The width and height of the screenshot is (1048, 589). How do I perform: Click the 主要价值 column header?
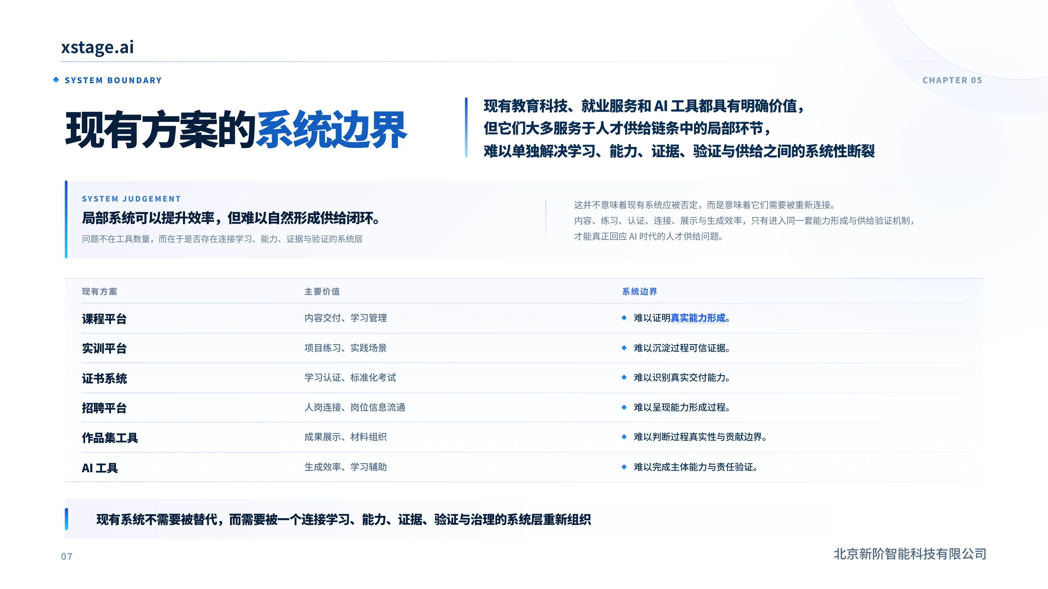point(322,291)
